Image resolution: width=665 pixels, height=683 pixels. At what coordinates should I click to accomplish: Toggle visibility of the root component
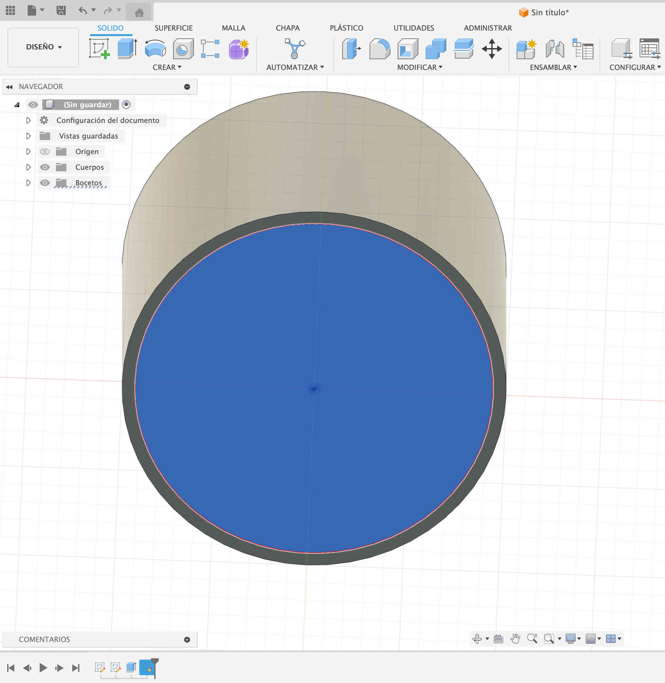pos(33,104)
